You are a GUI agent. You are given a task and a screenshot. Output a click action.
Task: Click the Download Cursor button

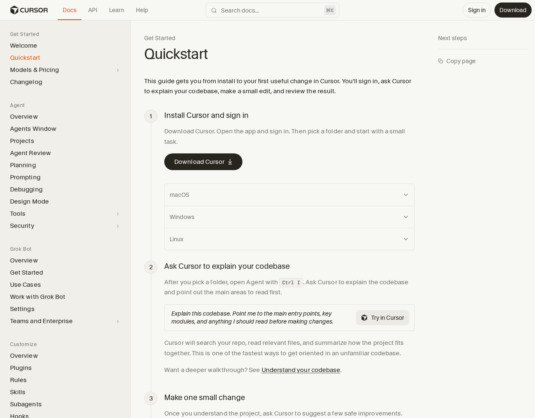[203, 162]
